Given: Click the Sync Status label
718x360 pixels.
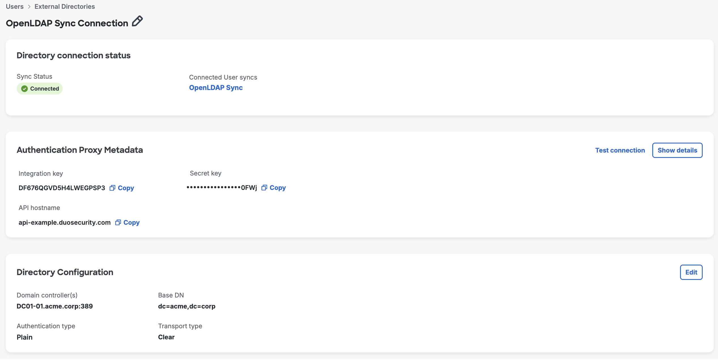Looking at the screenshot, I should click(x=35, y=76).
